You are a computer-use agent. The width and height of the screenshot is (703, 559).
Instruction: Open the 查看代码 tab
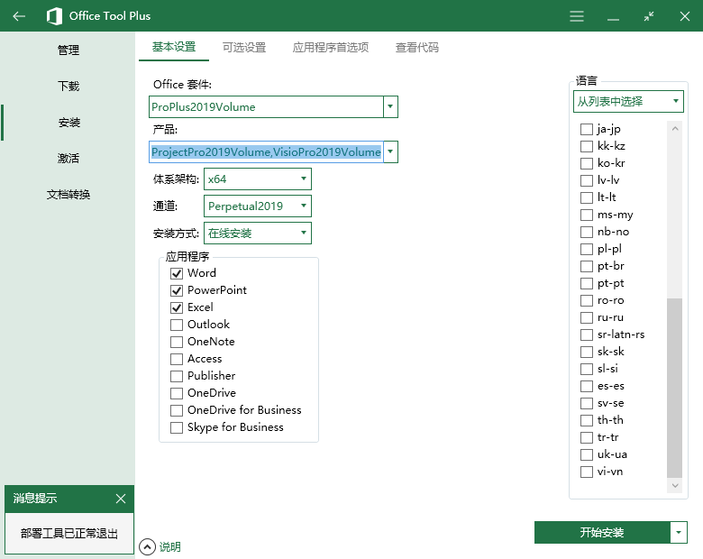pyautogui.click(x=417, y=48)
